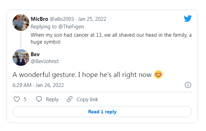Open MicBro's profile picture

coord(21,23)
